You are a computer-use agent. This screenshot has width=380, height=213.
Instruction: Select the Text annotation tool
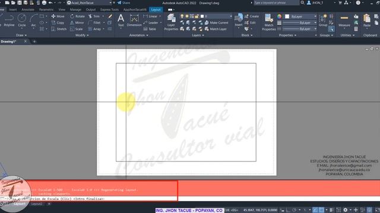121,21
